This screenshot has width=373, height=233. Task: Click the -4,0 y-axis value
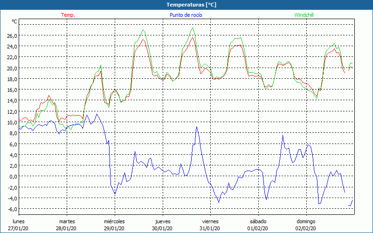point(12,199)
